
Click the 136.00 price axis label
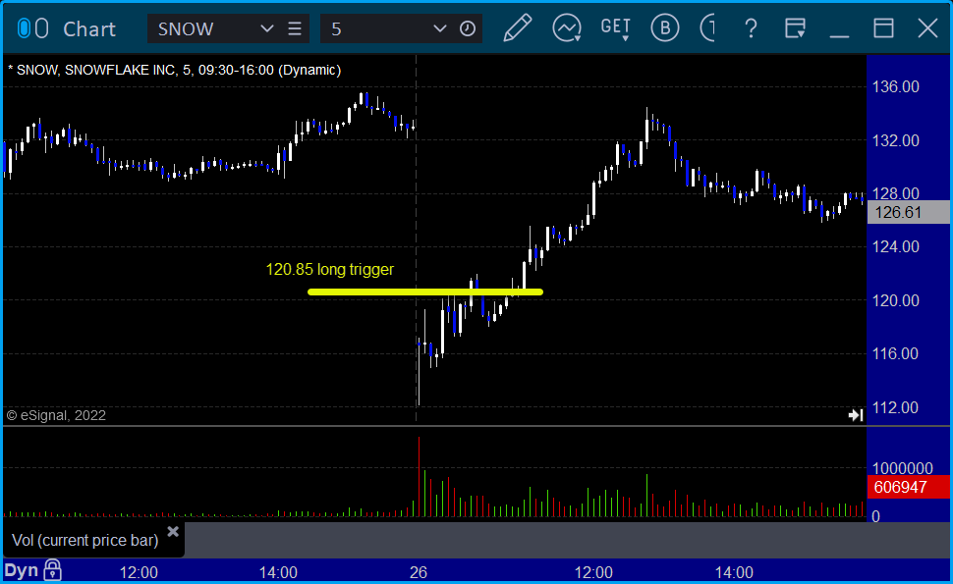coord(896,86)
